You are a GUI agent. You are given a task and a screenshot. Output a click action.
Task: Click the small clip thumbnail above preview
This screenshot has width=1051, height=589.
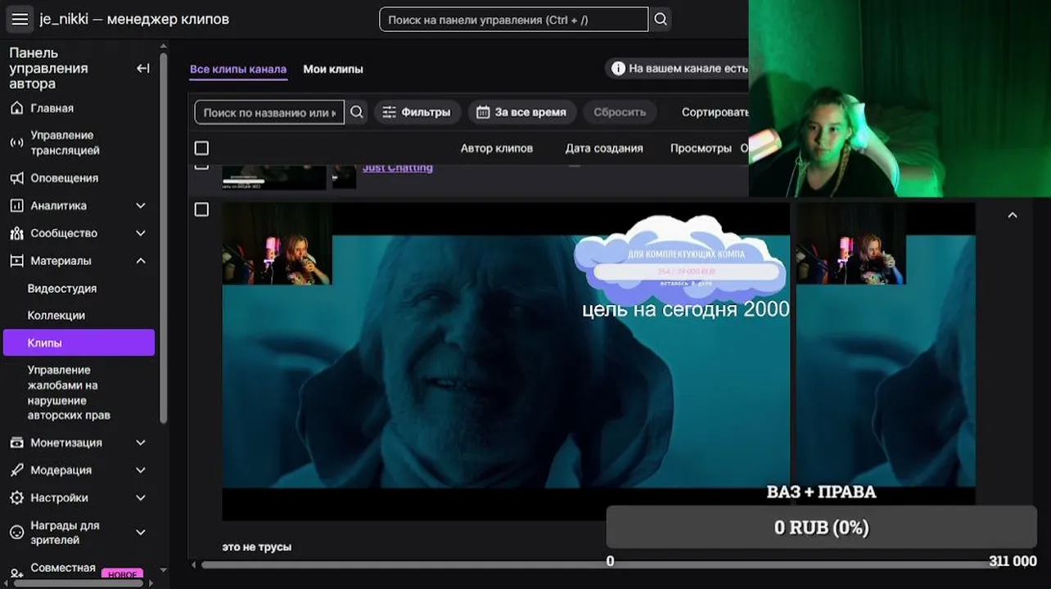point(273,176)
